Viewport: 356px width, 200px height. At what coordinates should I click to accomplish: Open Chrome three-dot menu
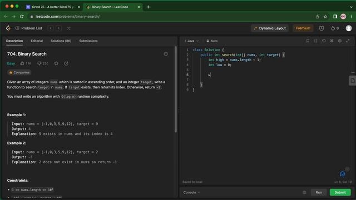[351, 17]
